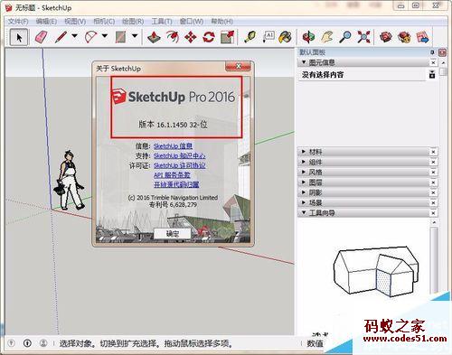Open the shape tool dropdown arrow
Image resolution: width=452 pixels, height=355 pixels.
pyautogui.click(x=135, y=36)
